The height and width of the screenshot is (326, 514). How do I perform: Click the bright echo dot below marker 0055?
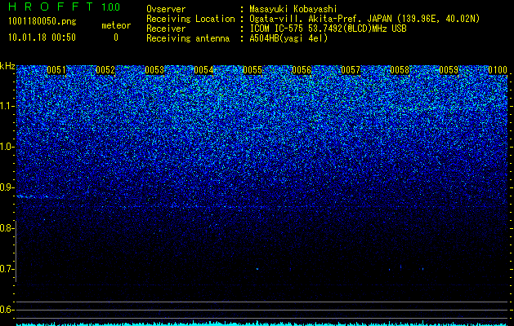tap(257, 269)
